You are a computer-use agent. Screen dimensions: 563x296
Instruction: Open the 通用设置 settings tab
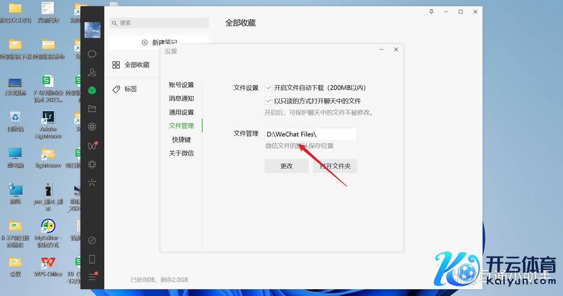[x=181, y=112]
